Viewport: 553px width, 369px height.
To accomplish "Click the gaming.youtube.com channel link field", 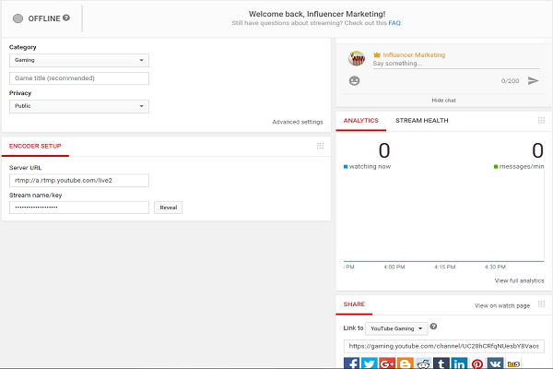I will point(443,346).
